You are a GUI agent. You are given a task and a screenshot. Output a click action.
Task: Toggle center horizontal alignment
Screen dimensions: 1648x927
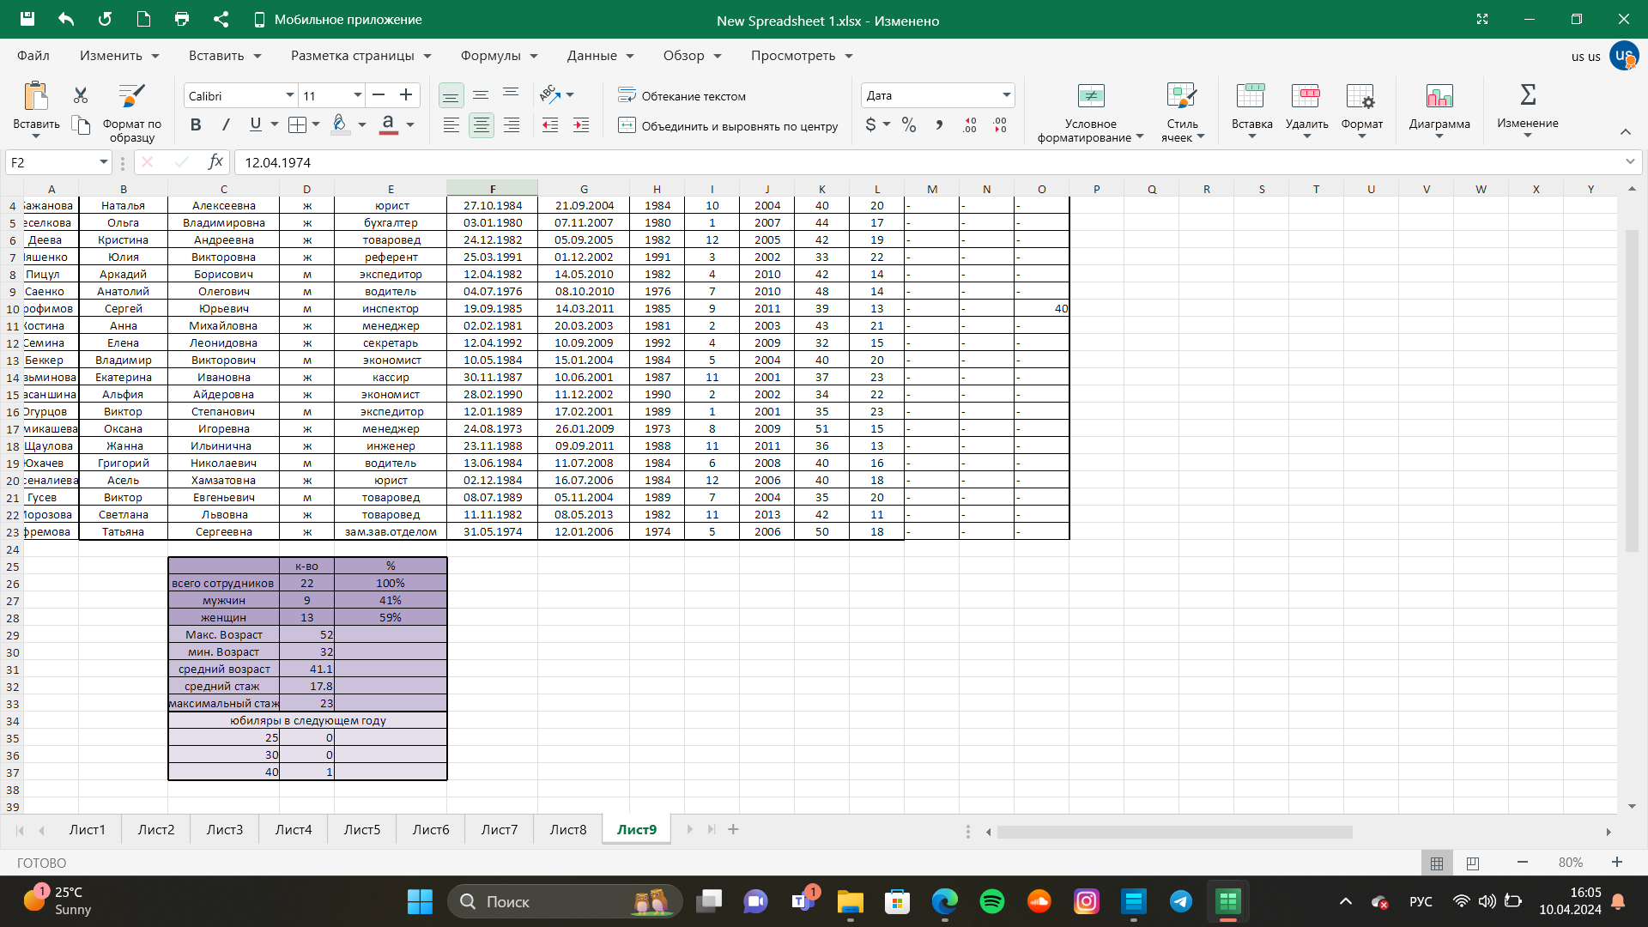[x=482, y=125]
